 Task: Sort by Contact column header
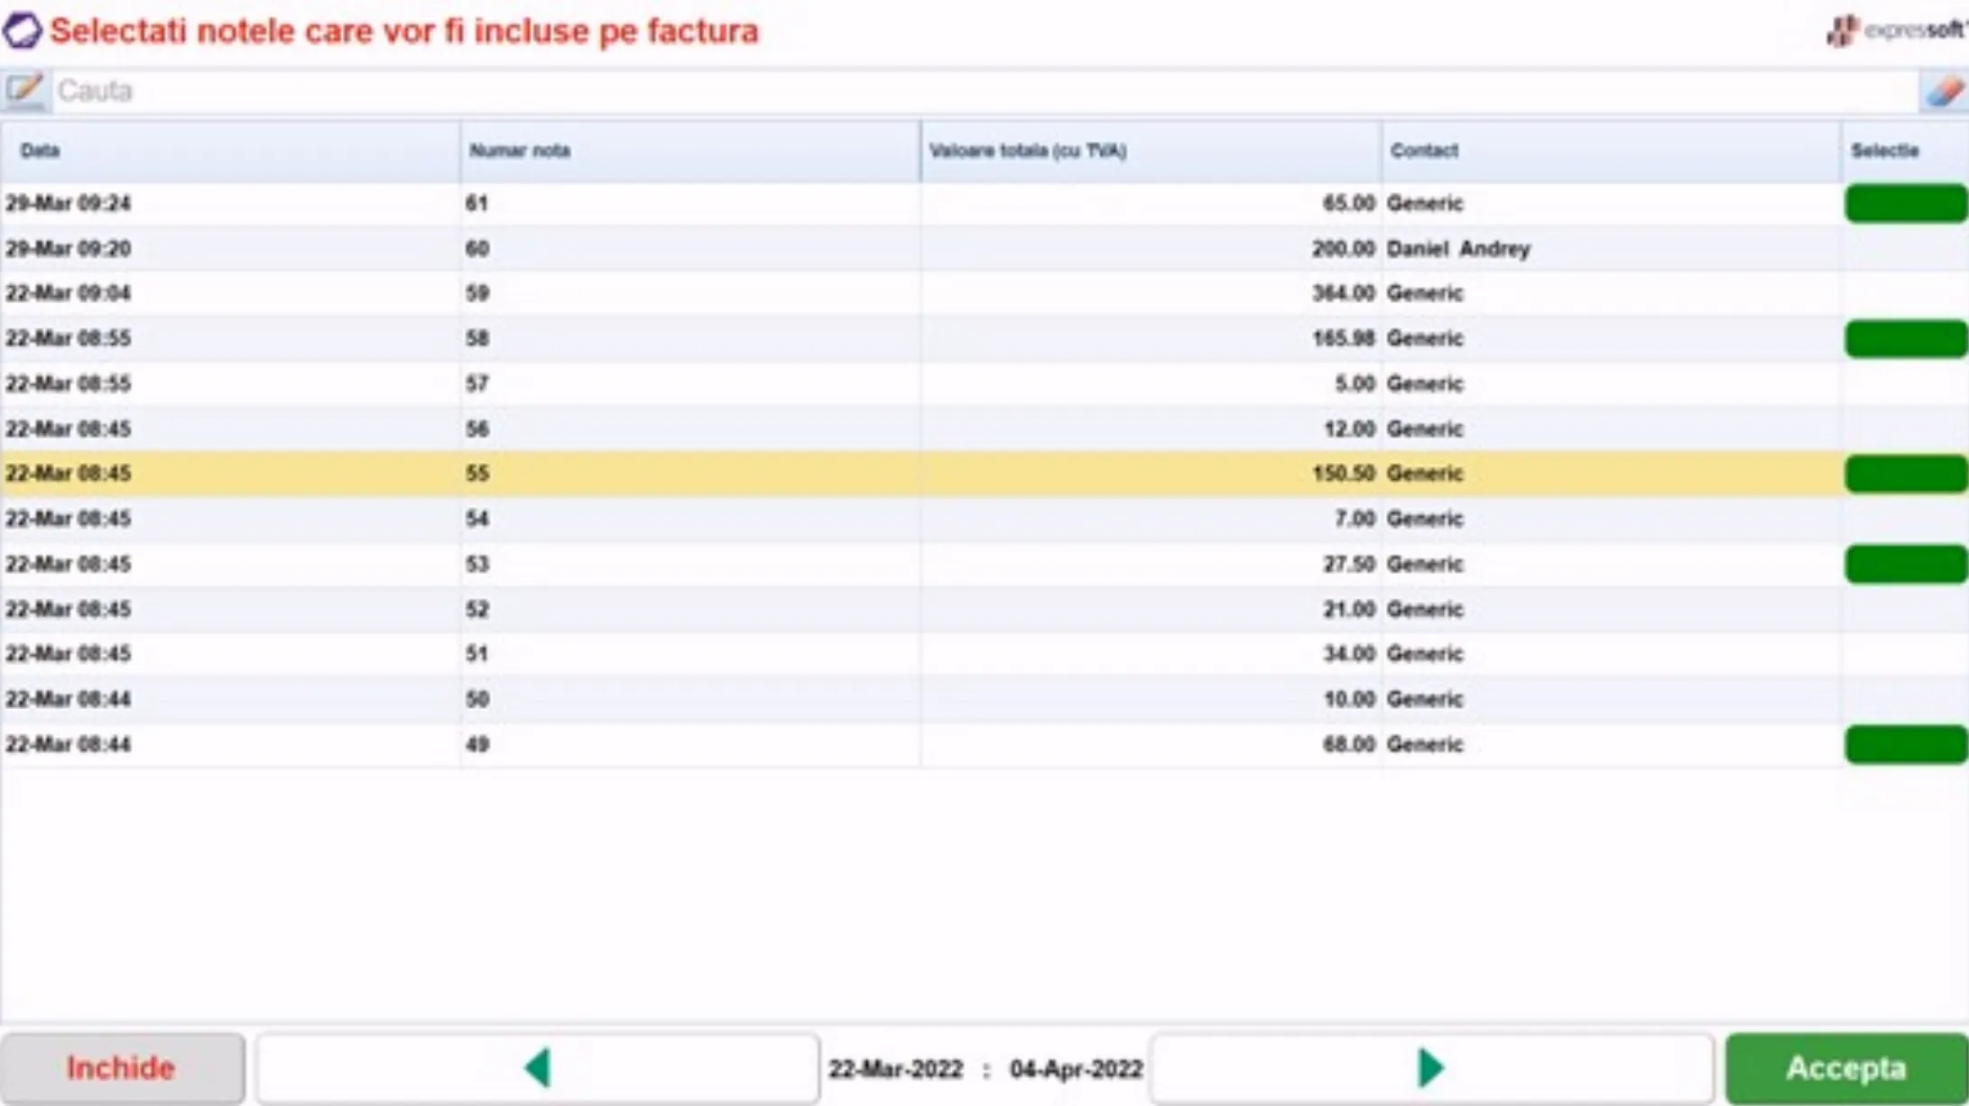1611,151
